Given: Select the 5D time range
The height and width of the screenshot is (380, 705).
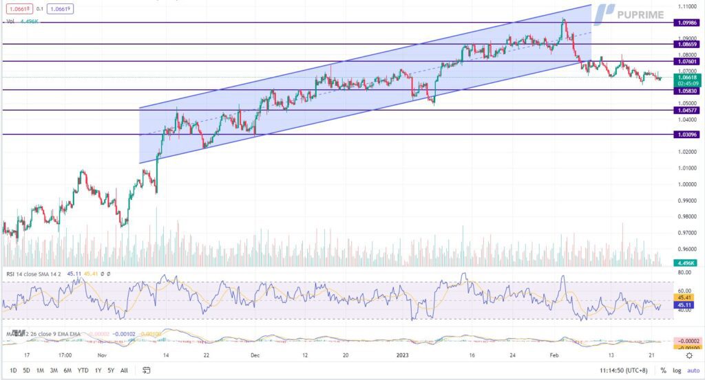Looking at the screenshot, I should (x=27, y=370).
